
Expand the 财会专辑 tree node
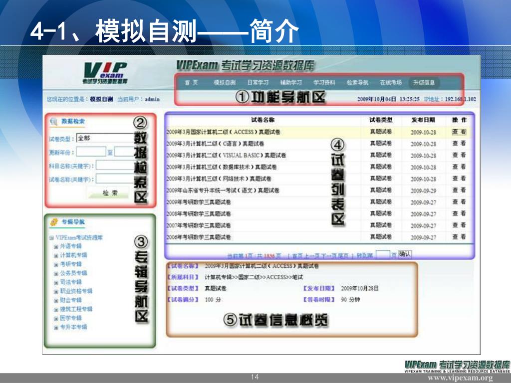click(56, 301)
